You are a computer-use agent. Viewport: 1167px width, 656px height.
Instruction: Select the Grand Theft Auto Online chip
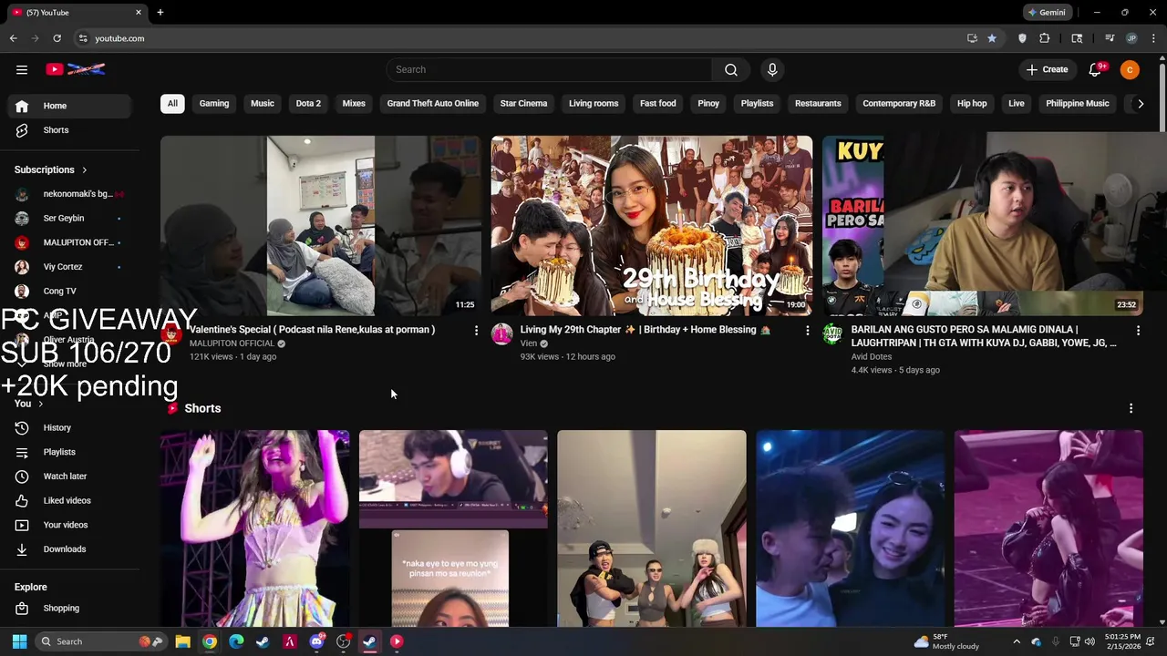pos(433,103)
